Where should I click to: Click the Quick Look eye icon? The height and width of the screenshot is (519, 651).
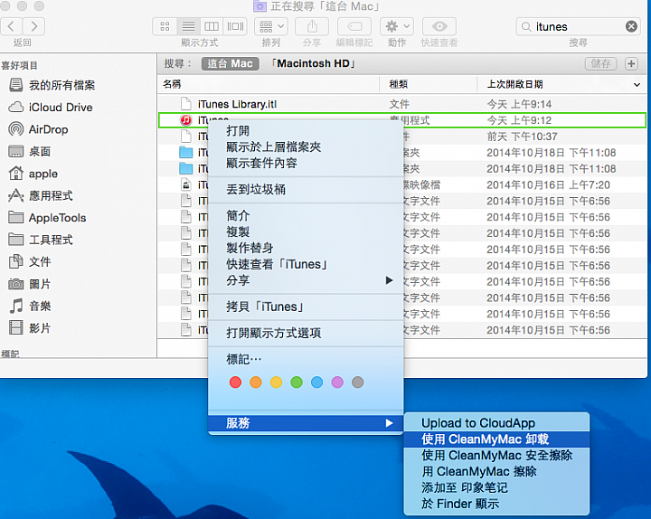(x=439, y=26)
